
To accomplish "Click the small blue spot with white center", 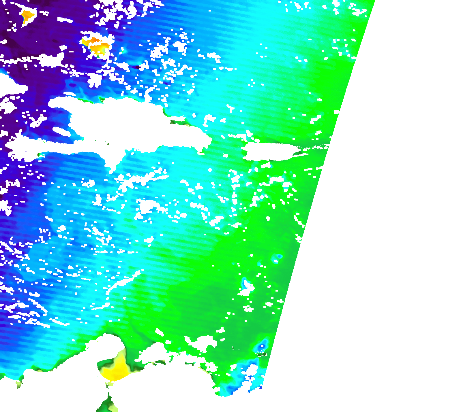I will pos(262,345).
